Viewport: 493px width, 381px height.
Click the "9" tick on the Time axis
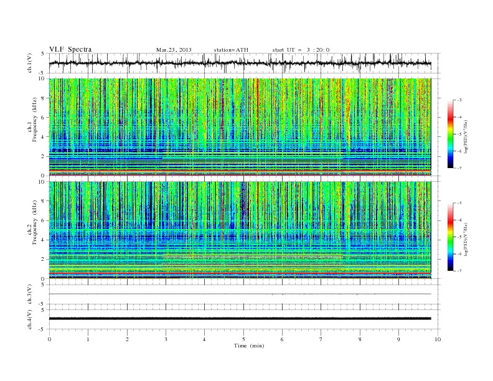[x=398, y=339]
